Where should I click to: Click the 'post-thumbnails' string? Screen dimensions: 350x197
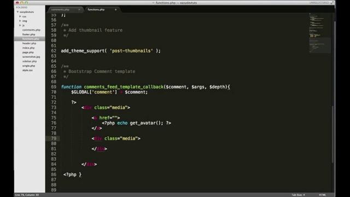coord(131,51)
